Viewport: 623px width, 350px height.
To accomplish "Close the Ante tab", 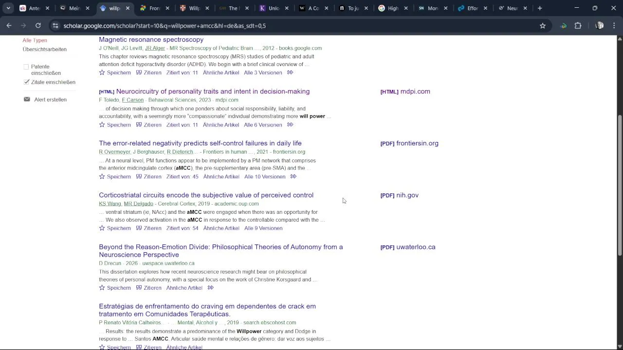I will (48, 8).
